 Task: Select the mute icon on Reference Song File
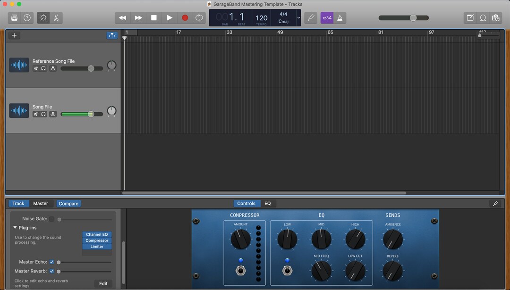[x=36, y=68]
